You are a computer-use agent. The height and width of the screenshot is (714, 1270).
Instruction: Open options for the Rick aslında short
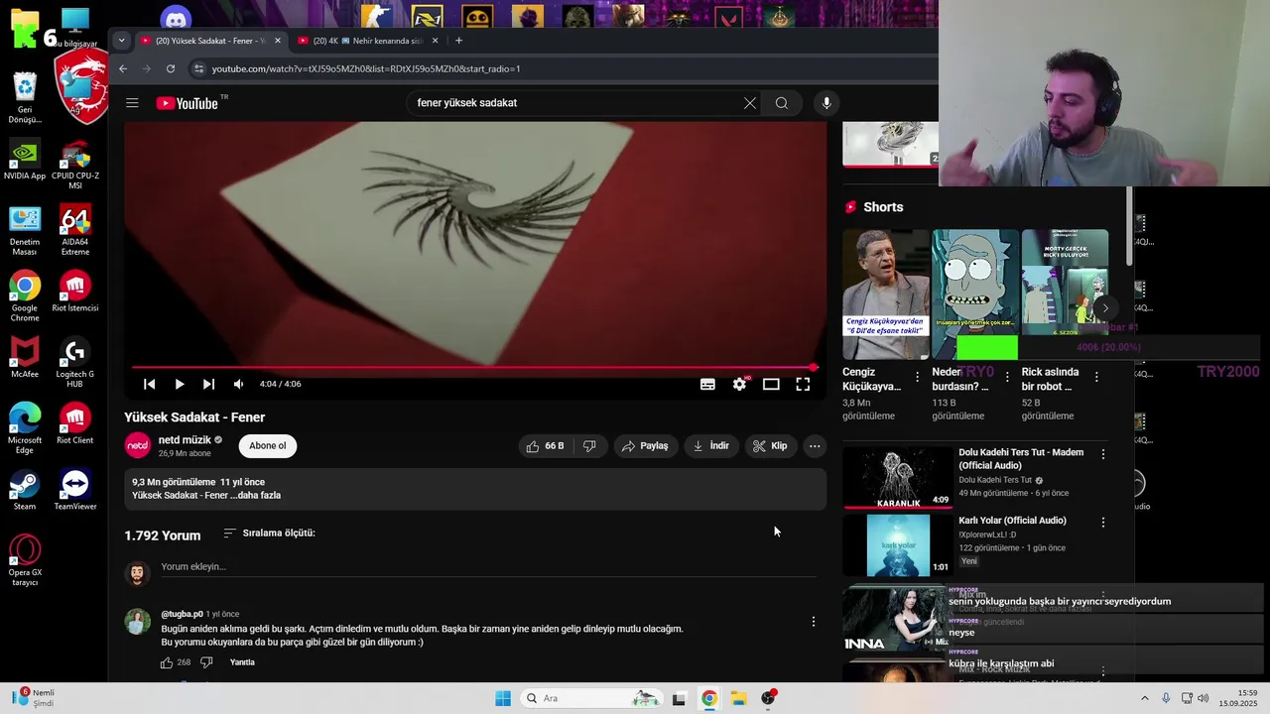(1096, 377)
